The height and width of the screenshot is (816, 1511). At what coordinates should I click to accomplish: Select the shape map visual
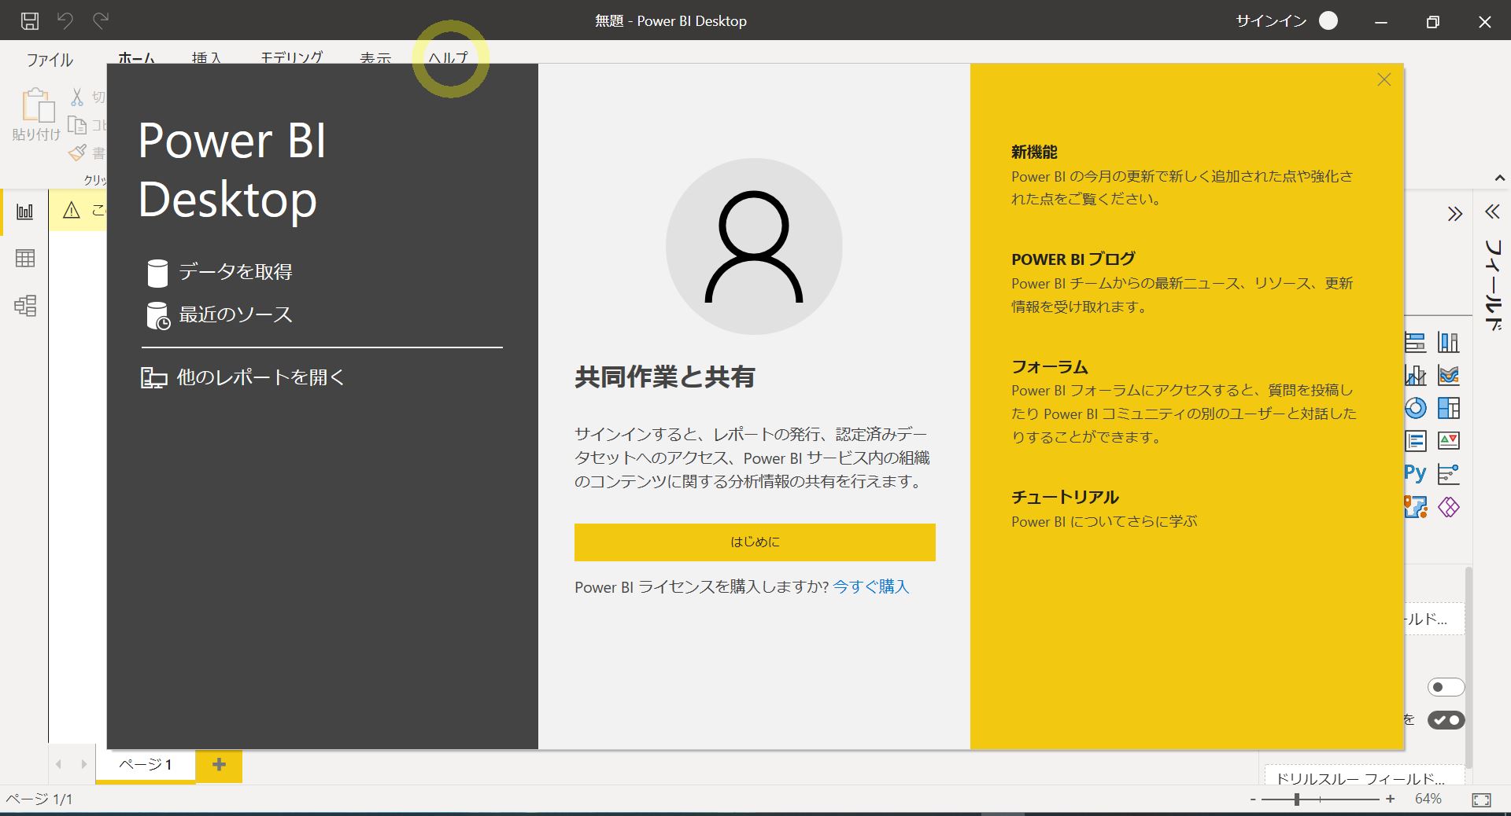pos(1415,507)
